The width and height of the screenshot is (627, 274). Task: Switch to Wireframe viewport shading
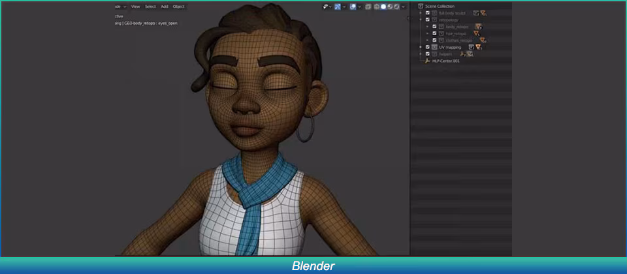377,7
